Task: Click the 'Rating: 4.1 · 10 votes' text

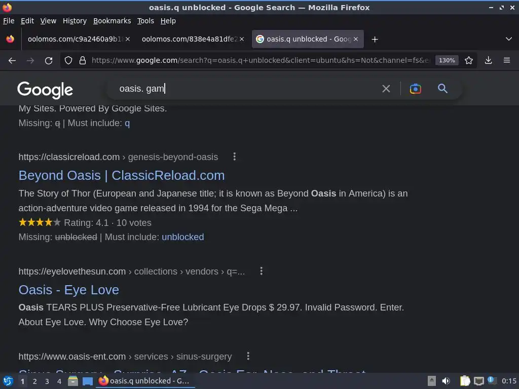Action: point(107,223)
